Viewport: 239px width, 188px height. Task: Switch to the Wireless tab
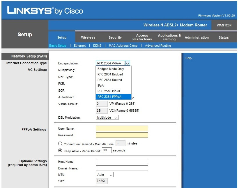click(88, 37)
